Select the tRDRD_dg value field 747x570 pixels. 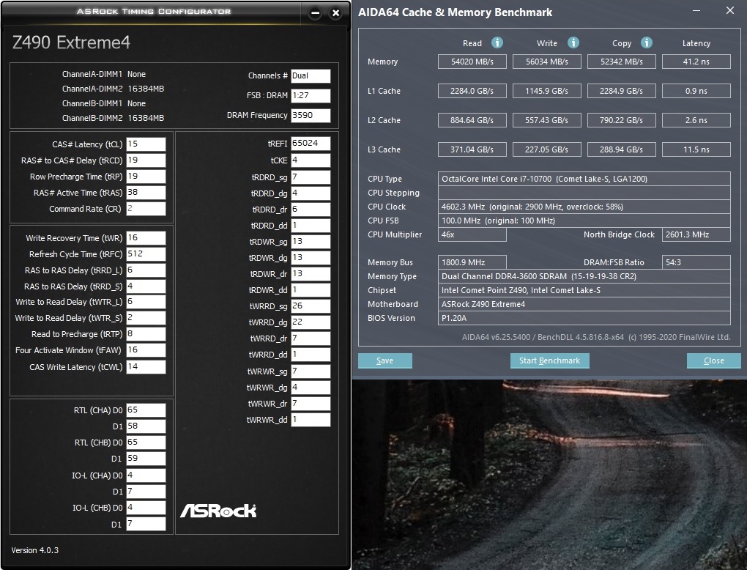(x=311, y=193)
